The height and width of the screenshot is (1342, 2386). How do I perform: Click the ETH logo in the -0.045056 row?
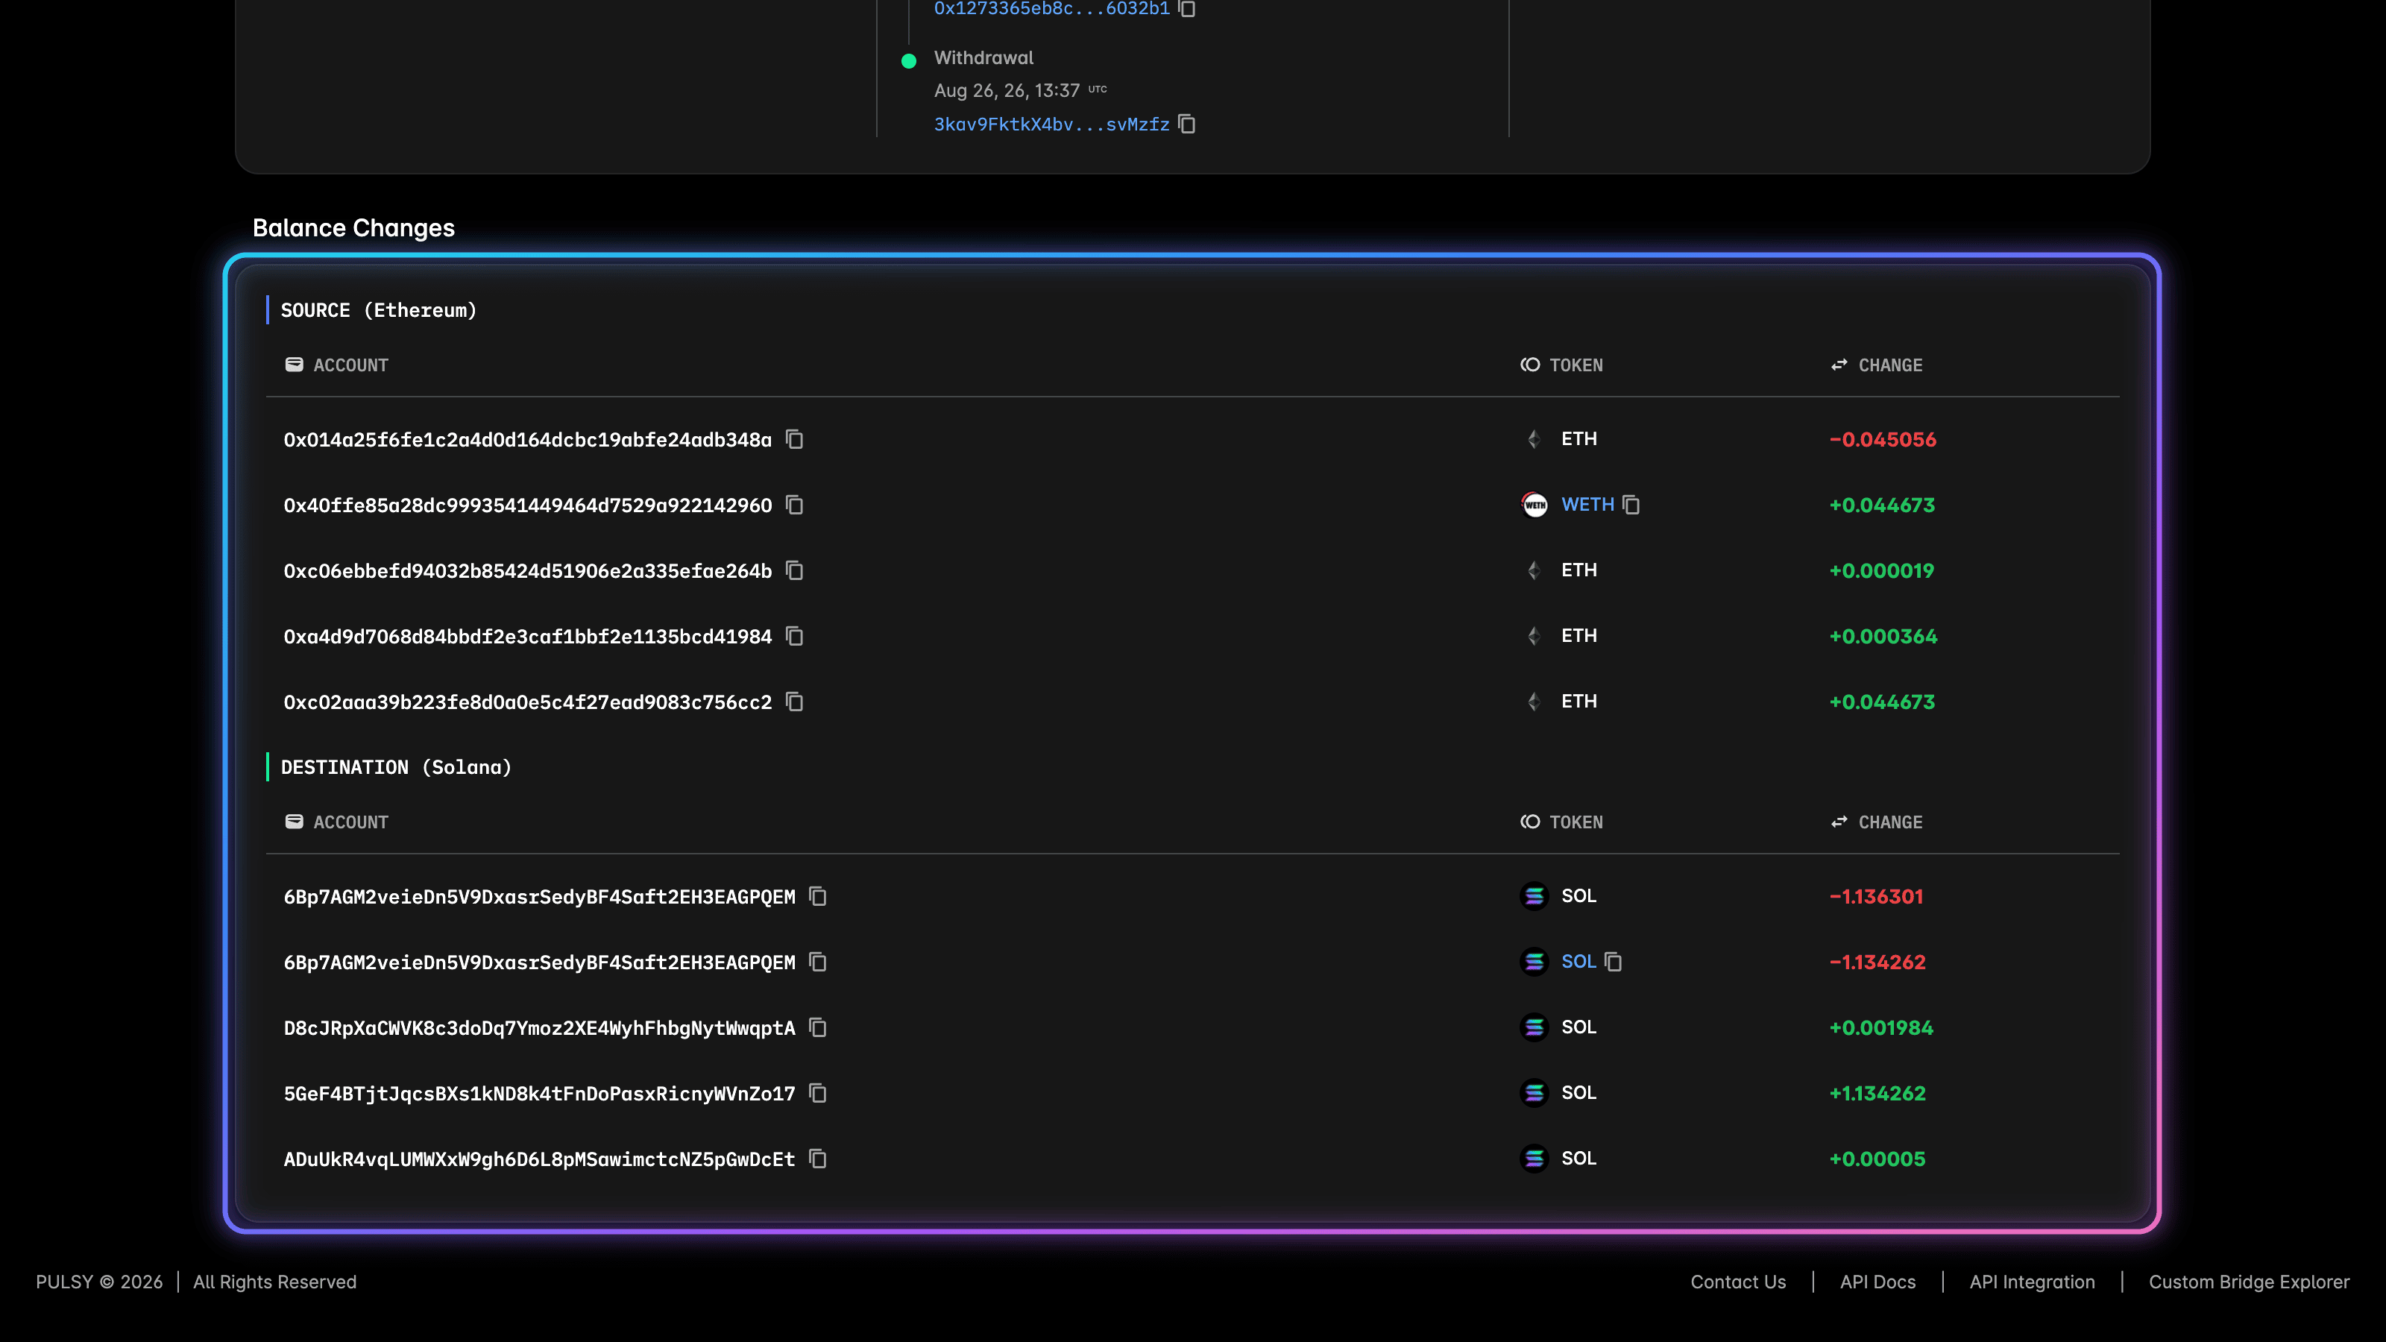point(1534,439)
